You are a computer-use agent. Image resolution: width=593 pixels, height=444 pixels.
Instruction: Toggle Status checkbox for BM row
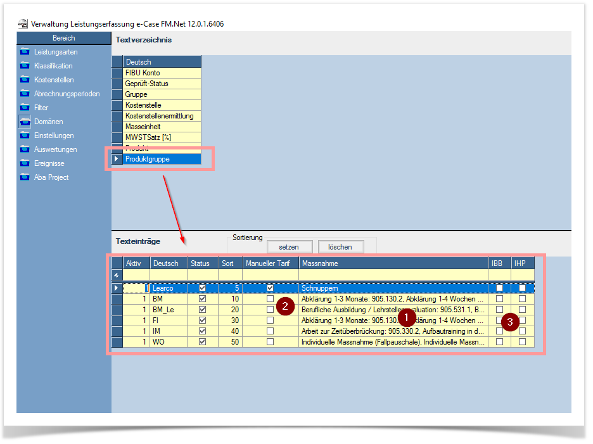coord(203,299)
